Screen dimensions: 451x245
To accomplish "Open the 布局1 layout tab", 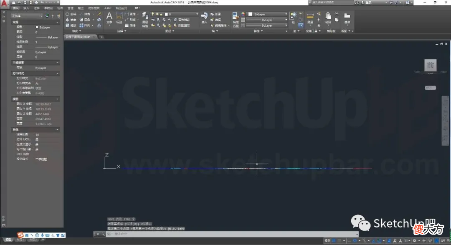I will tap(20, 240).
